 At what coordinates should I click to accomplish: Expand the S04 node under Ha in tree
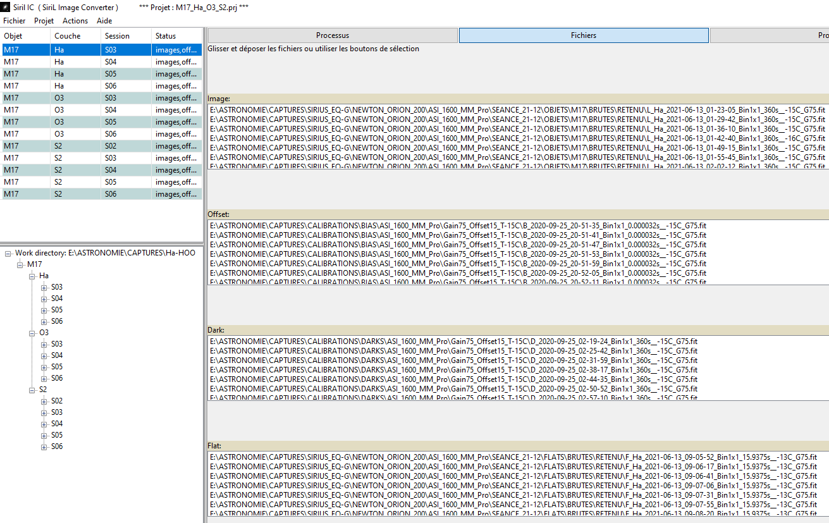[44, 298]
